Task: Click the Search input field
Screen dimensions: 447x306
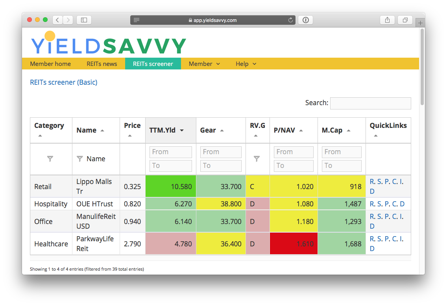Action: pos(370,103)
